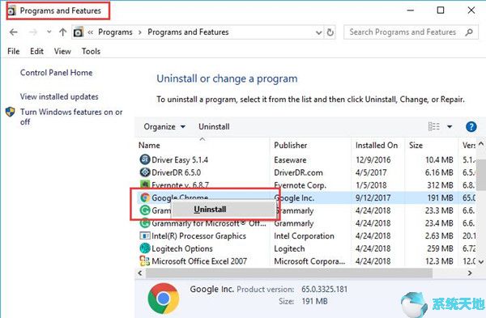Screen dimensions: 486x318
Task: Open the Edit menu
Action: (36, 51)
